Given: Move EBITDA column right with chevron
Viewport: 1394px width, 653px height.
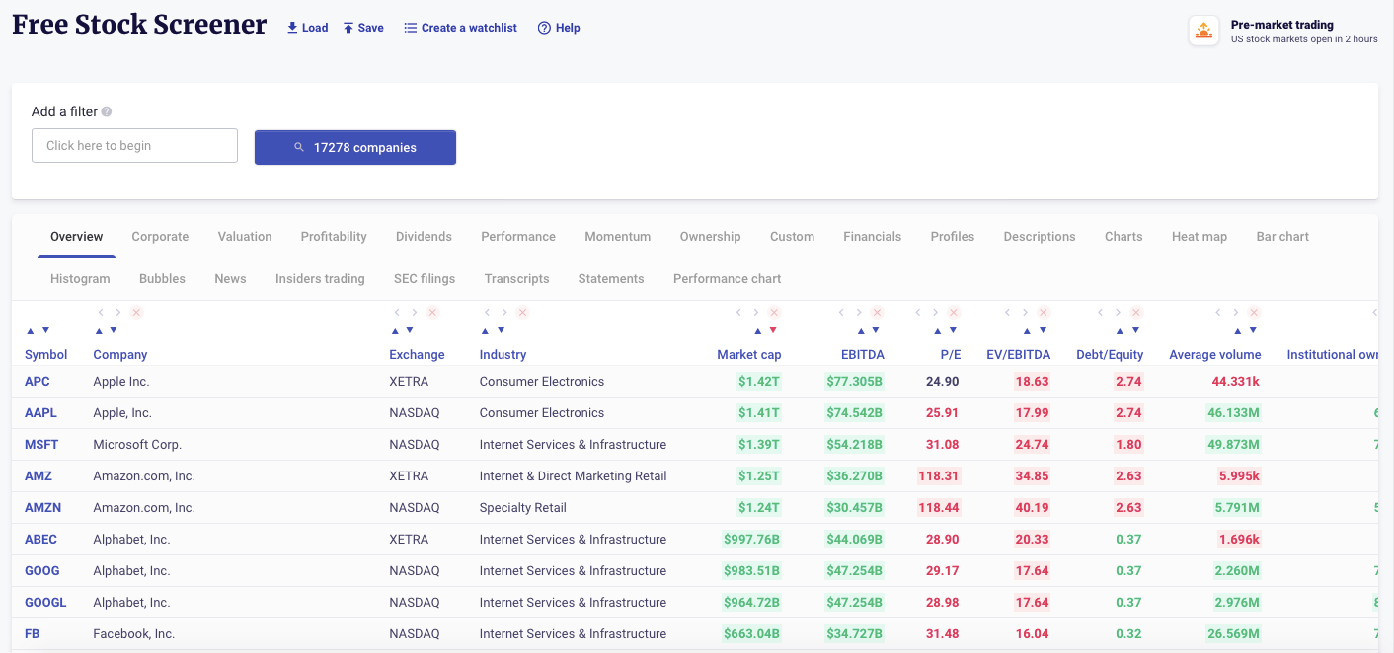Looking at the screenshot, I should pos(860,312).
